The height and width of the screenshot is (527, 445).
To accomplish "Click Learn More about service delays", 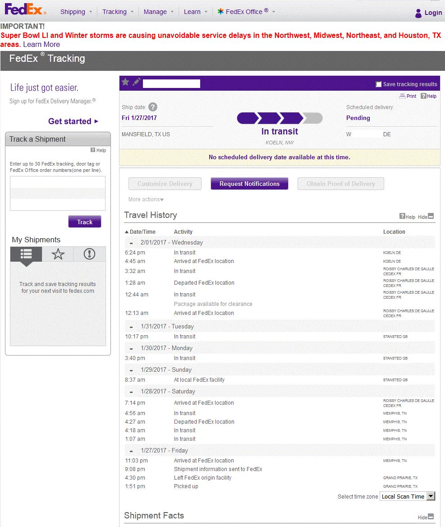I will [x=41, y=44].
